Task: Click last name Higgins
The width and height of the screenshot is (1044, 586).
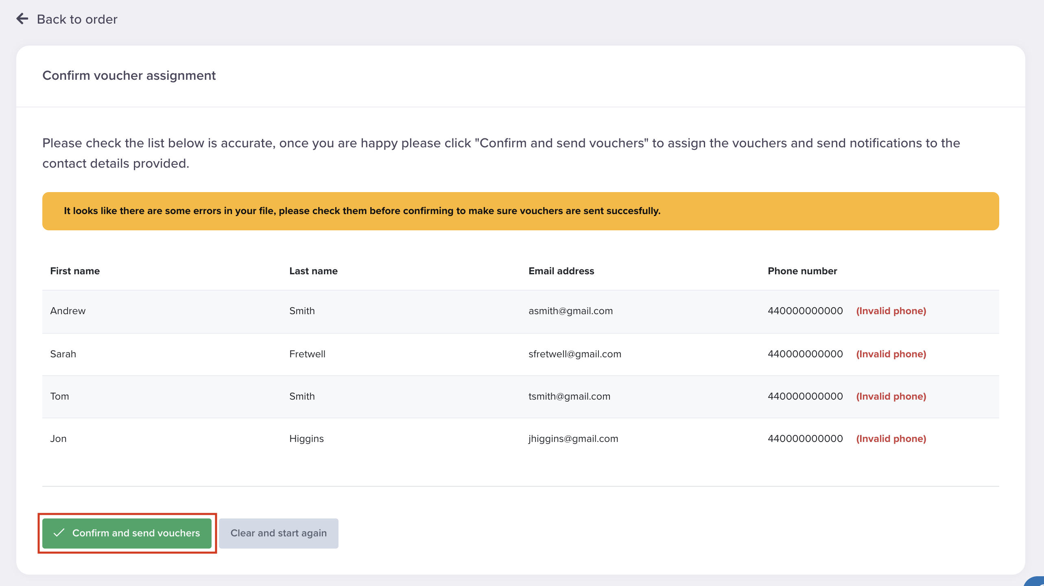Action: (x=306, y=439)
